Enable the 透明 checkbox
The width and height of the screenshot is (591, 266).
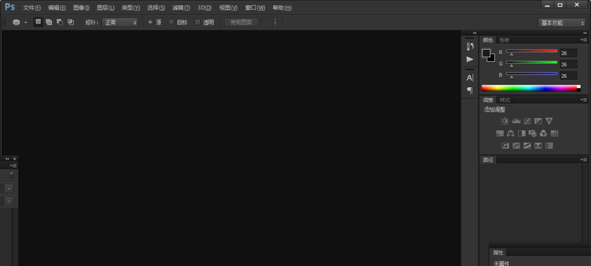click(x=197, y=22)
